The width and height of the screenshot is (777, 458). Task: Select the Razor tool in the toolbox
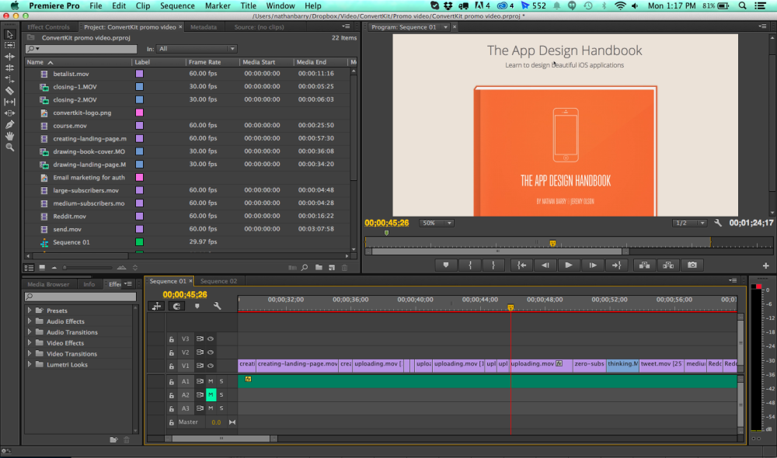point(10,90)
